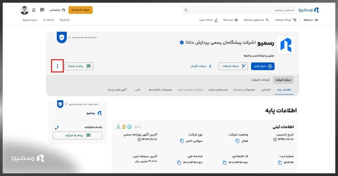Click the company logo thumbnail in the card

click(286, 45)
